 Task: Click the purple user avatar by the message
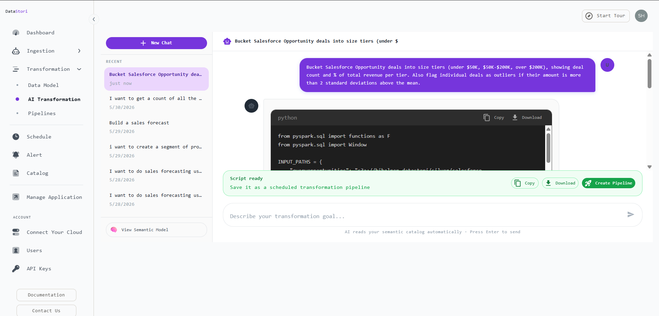tap(607, 65)
